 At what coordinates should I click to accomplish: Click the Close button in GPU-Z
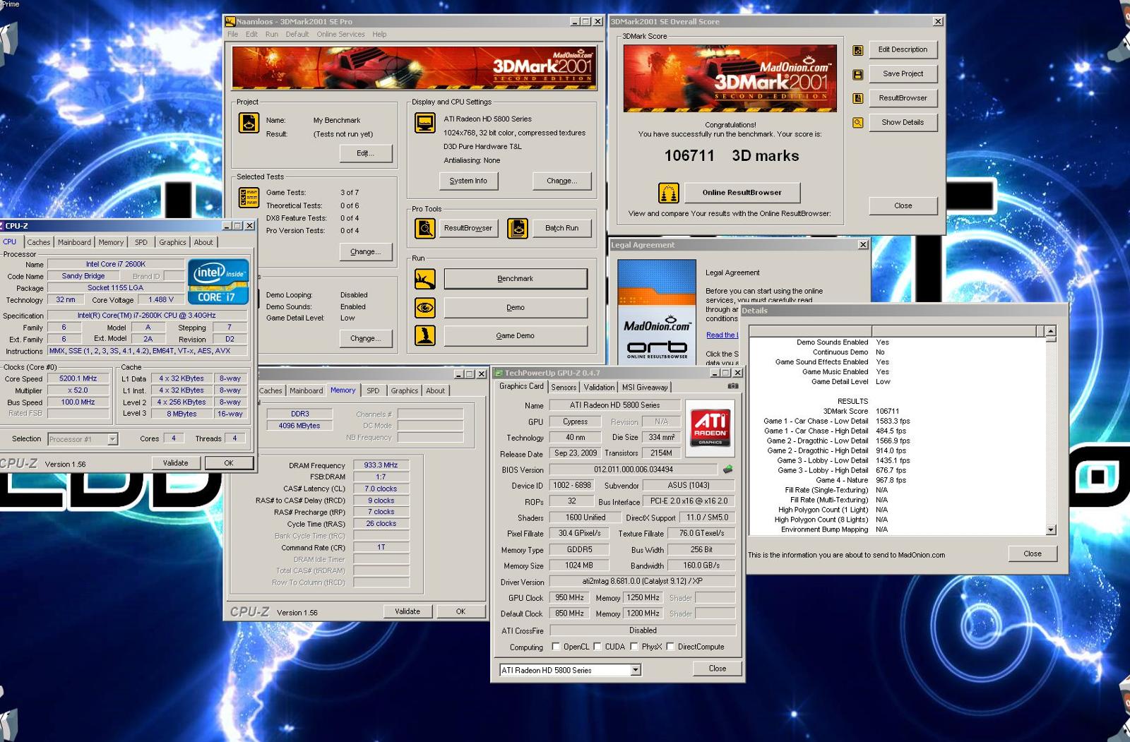click(717, 669)
